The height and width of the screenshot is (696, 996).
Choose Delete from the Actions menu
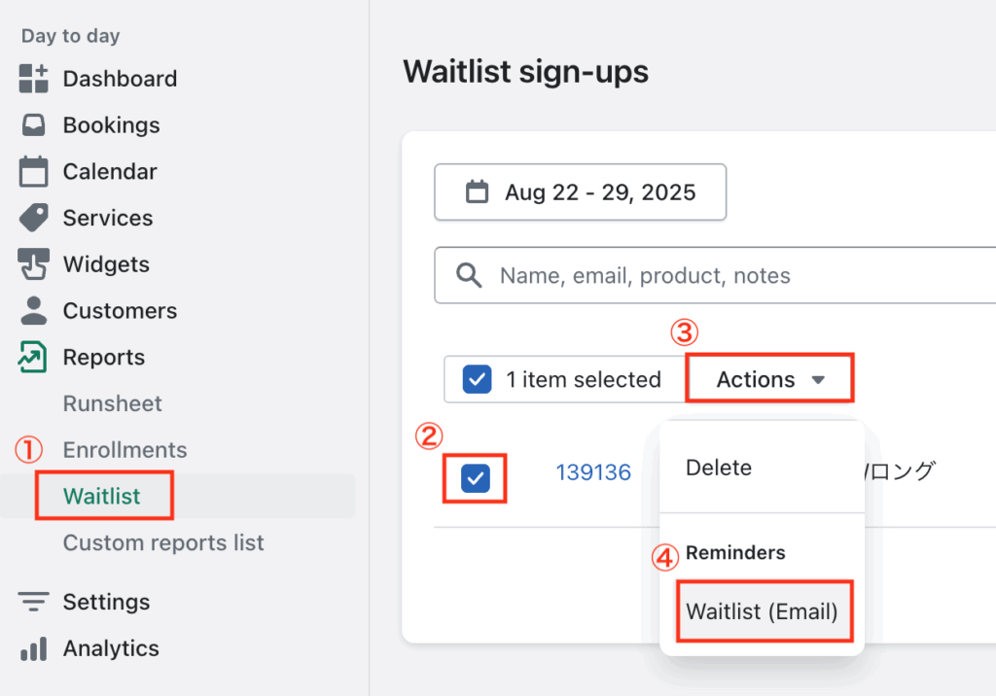(719, 468)
